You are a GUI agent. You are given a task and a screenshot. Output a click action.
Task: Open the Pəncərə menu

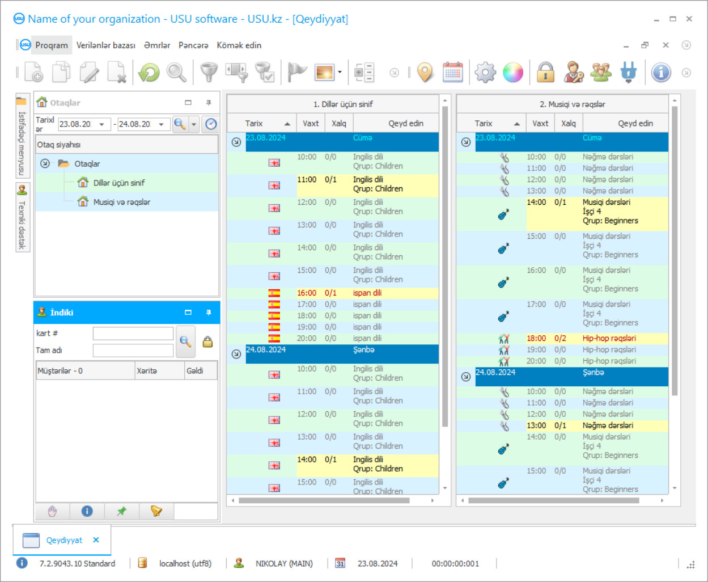coord(193,45)
